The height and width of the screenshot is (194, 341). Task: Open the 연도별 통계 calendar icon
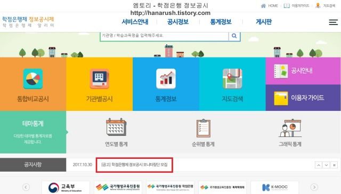(x=116, y=127)
